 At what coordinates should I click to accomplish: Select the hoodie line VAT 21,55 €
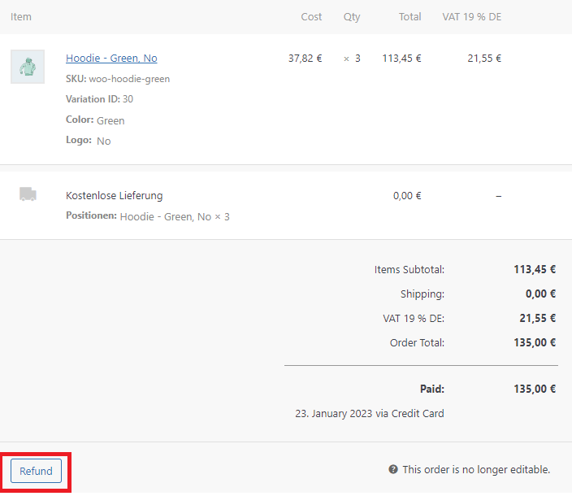484,59
